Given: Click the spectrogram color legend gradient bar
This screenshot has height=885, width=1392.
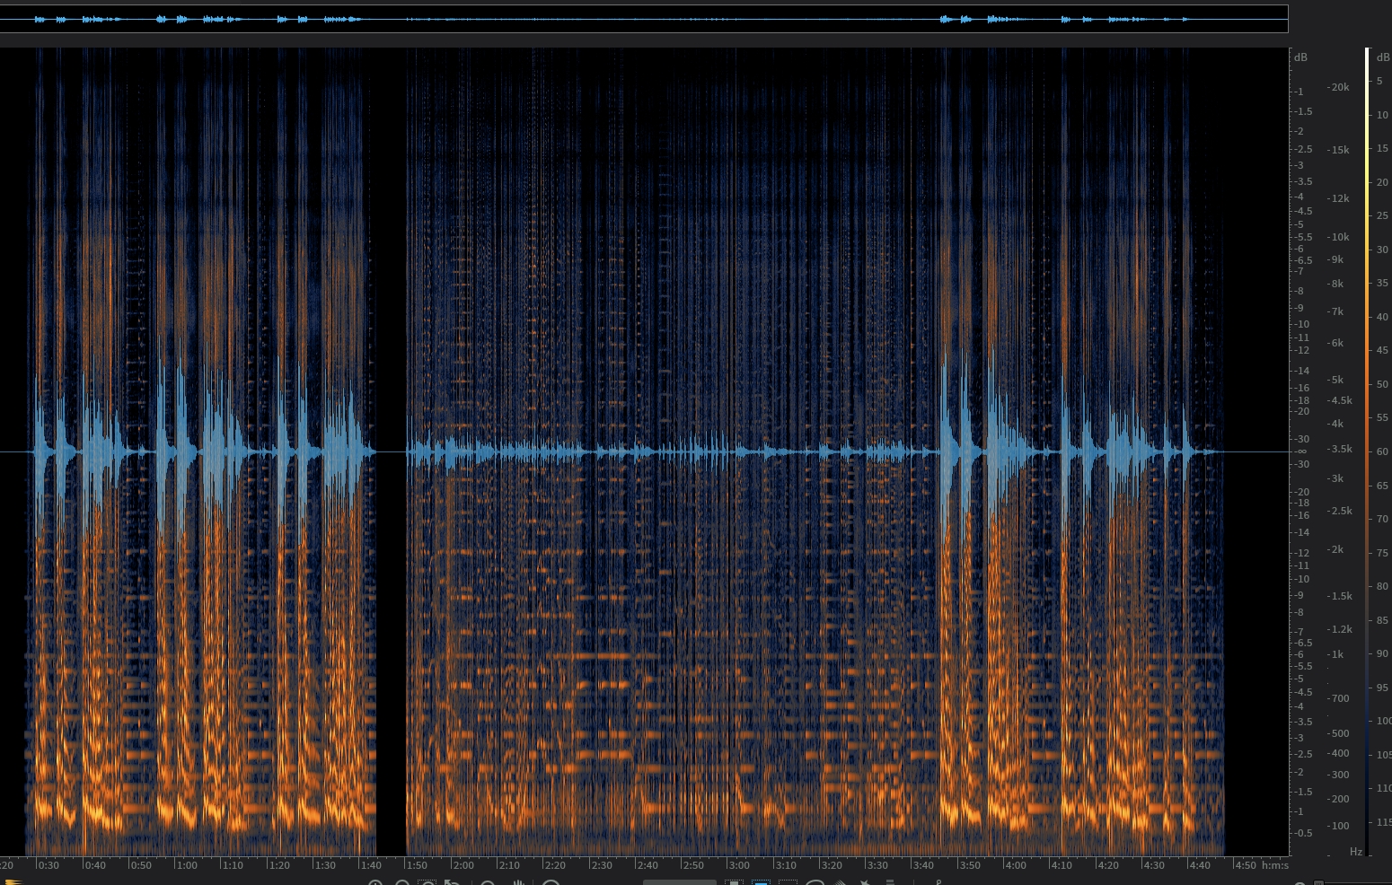Looking at the screenshot, I should (x=1368, y=451).
